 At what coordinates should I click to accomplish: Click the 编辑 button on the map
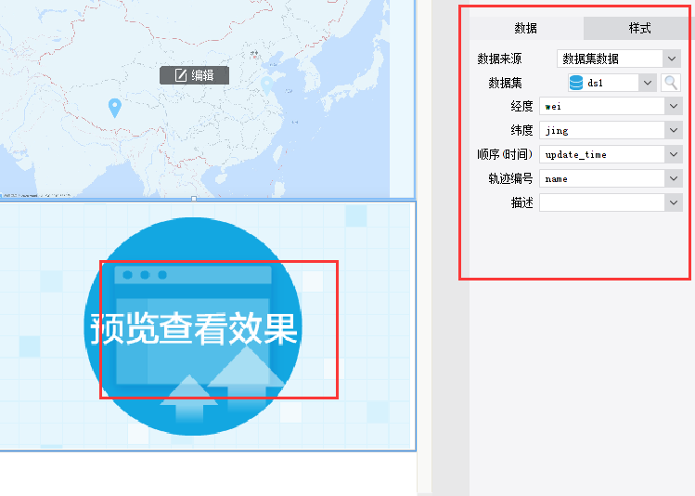[195, 75]
